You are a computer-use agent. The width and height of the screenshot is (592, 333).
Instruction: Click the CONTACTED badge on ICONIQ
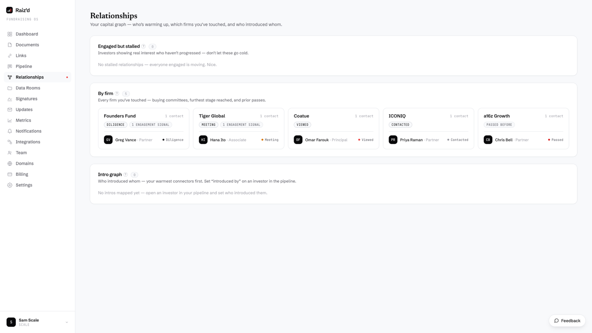(401, 125)
